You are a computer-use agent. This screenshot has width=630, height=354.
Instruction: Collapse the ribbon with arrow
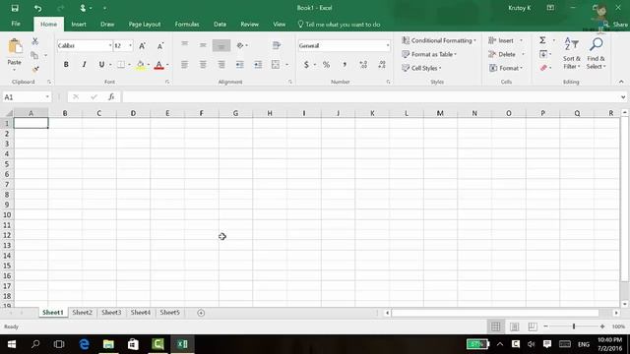pos(621,82)
